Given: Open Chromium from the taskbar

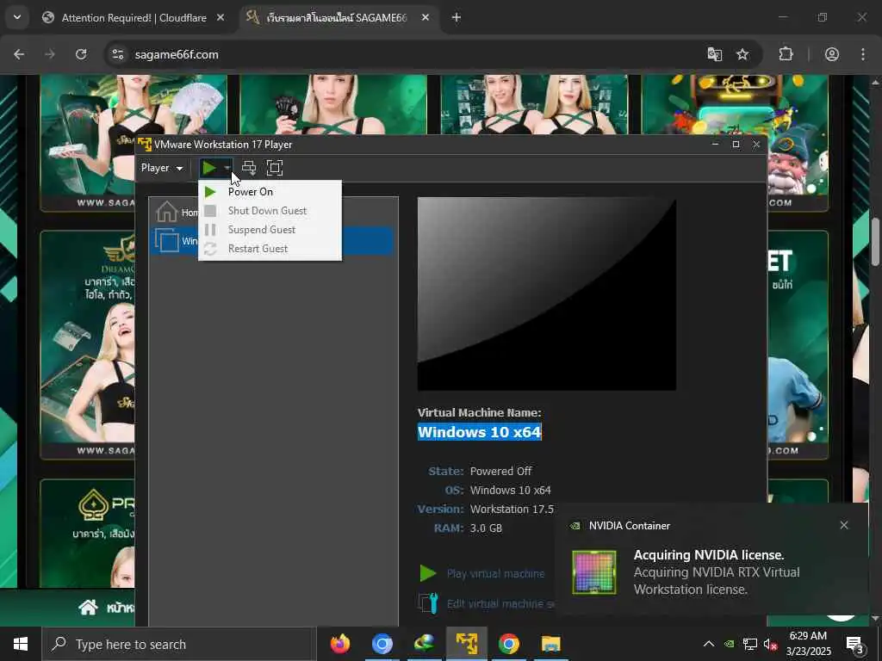Looking at the screenshot, I should pos(382,644).
